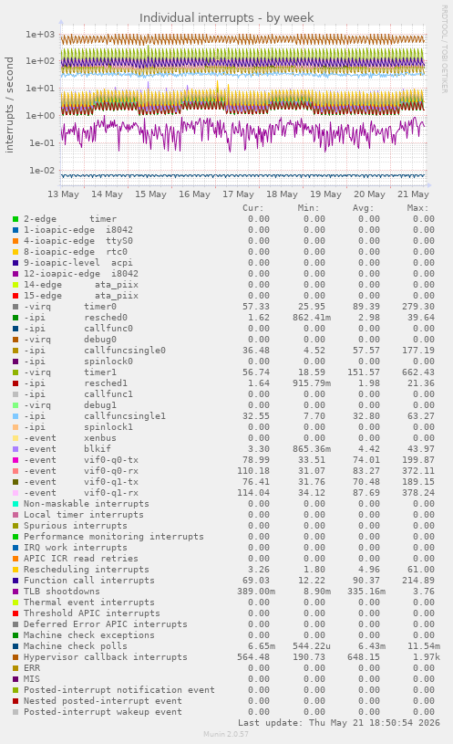Click the graph title Individual interrupts - by week
This screenshot has width=453, height=744.
226,18
